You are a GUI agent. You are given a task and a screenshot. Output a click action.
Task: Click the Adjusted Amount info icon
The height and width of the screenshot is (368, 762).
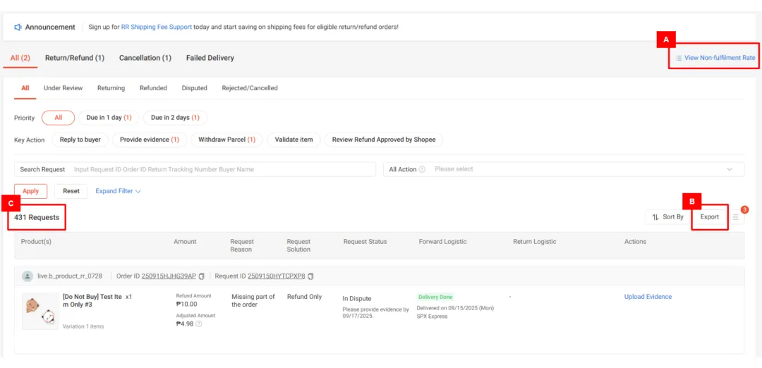tap(199, 324)
